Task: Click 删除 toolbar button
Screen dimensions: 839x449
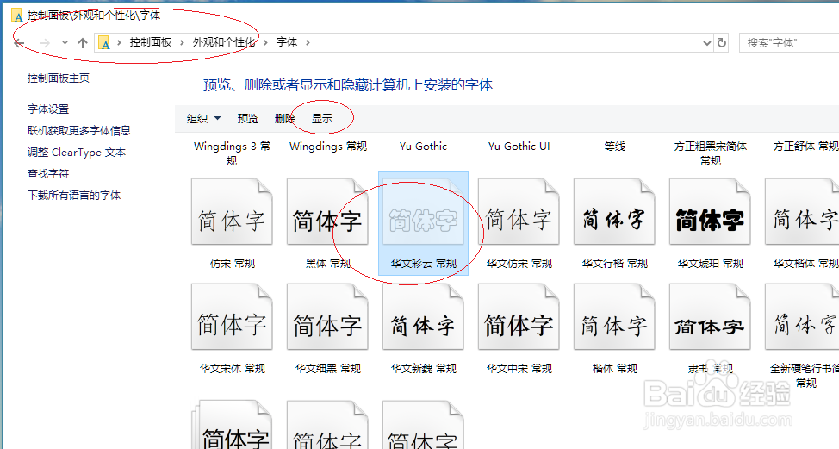Action: coord(284,118)
